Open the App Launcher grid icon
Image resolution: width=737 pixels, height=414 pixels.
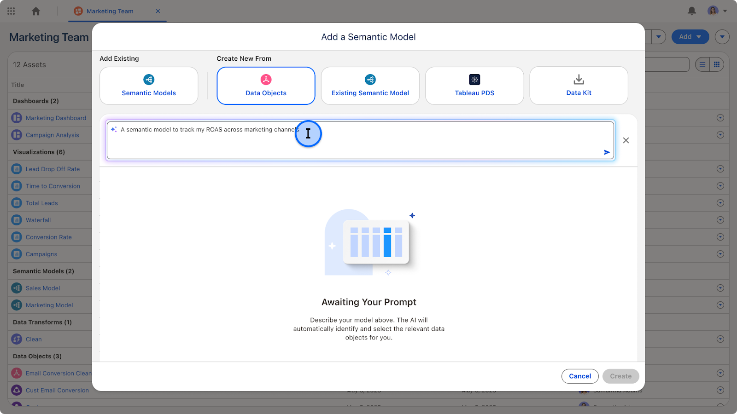pyautogui.click(x=11, y=11)
